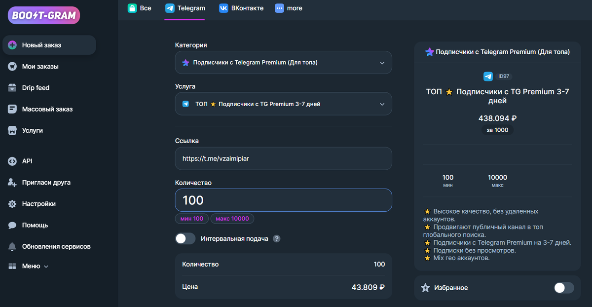The height and width of the screenshot is (307, 592).
Task: Click the VK icon in the top tabs
Action: click(x=224, y=8)
